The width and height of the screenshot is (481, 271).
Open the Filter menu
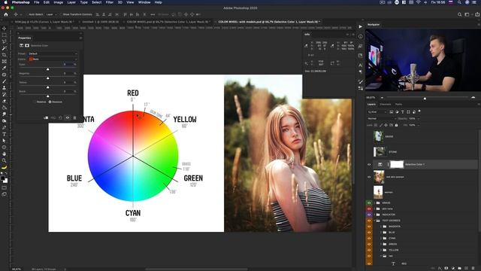(x=110, y=2)
